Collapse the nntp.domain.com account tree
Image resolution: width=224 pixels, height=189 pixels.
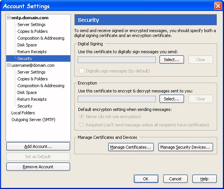point(9,18)
